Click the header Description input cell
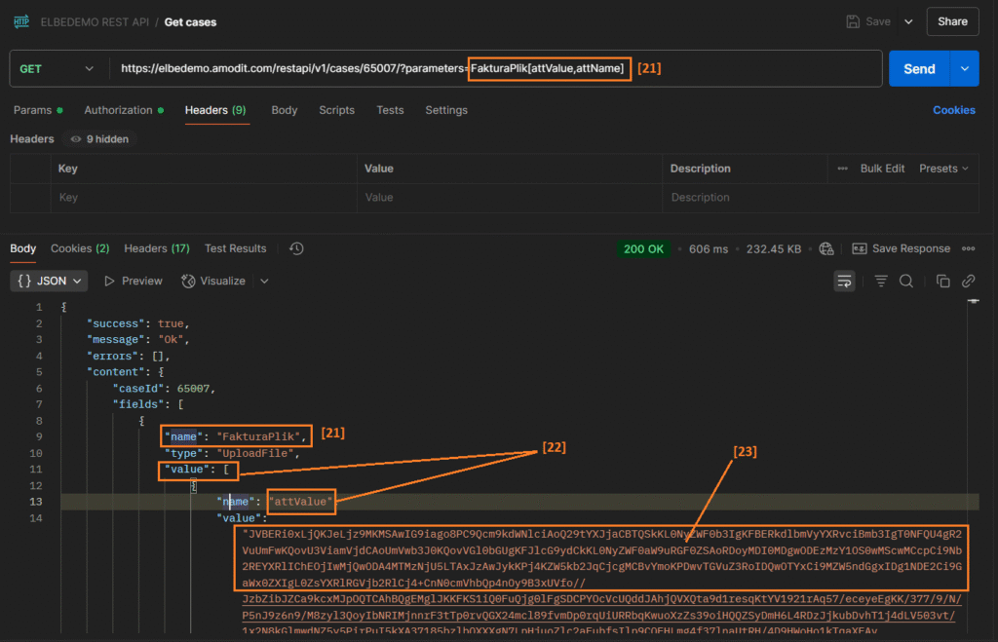This screenshot has height=642, width=998. [x=821, y=197]
